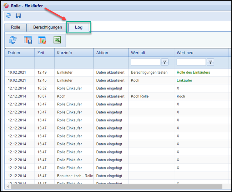232x192 pixels.
Task: Open the filter button for Wert alt
Action: (x=165, y=62)
